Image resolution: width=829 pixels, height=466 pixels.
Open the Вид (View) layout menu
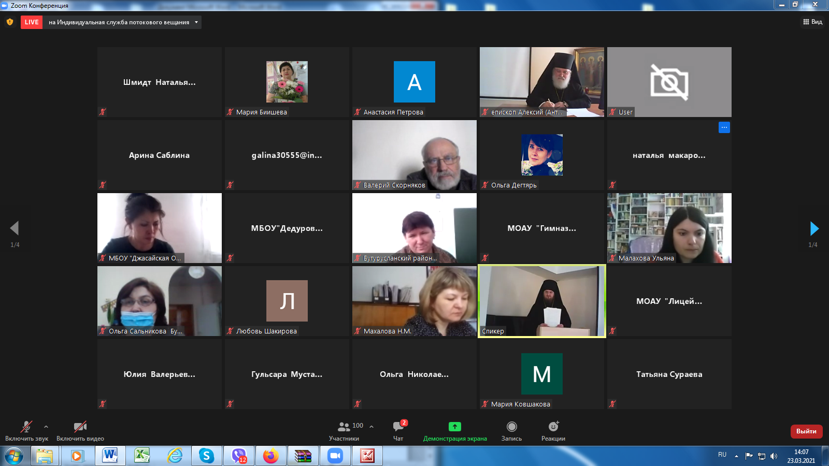tap(812, 22)
